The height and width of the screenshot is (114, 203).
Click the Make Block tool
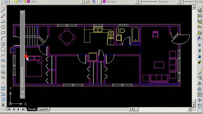[x=3, y=77]
